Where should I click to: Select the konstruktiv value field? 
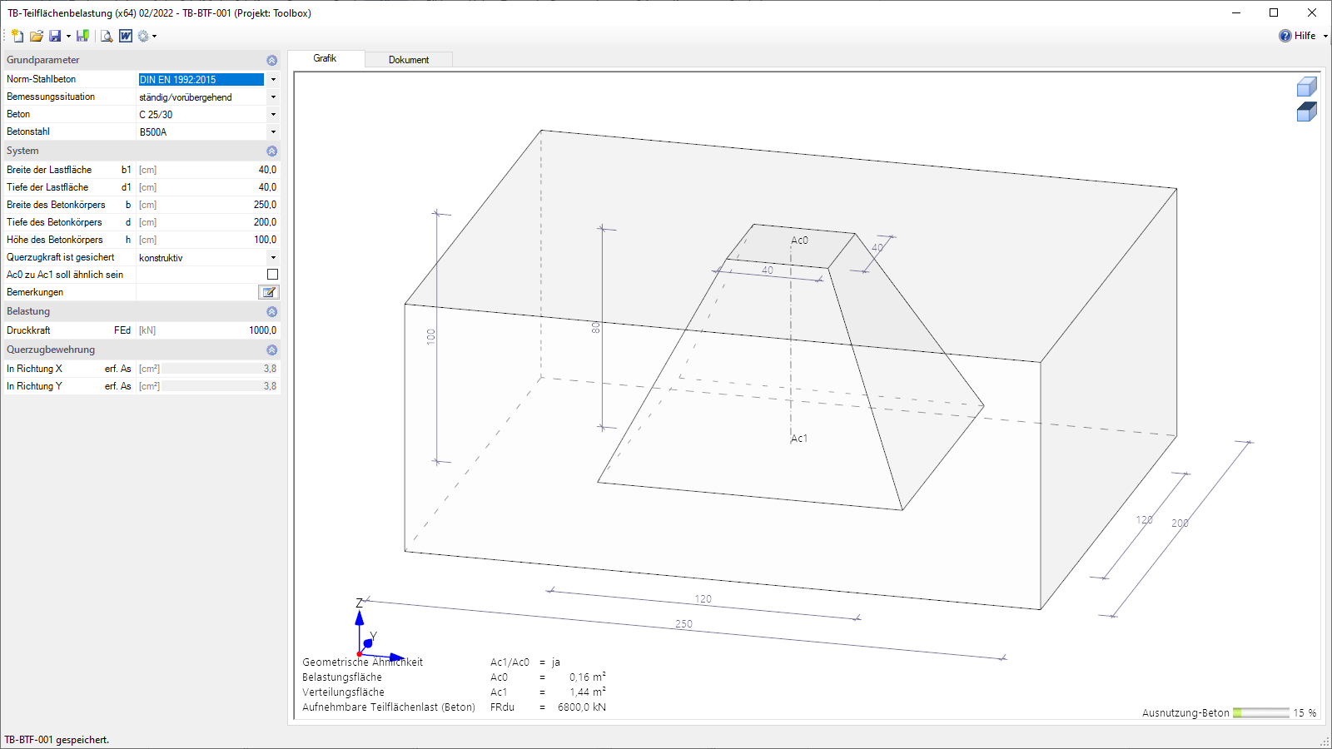coord(201,258)
